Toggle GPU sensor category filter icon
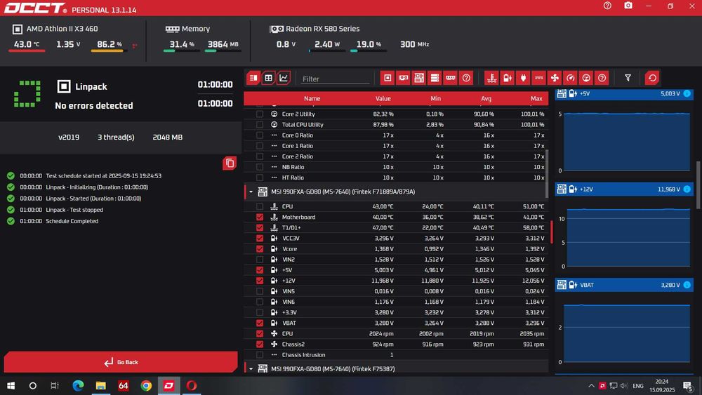Screen dimensions: 702x395 click(x=404, y=78)
